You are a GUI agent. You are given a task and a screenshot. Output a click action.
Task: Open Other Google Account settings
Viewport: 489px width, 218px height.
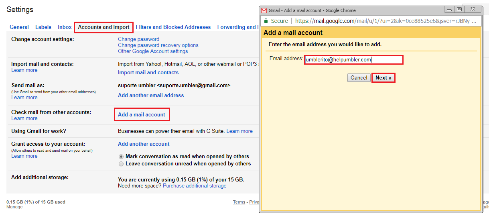(x=153, y=51)
